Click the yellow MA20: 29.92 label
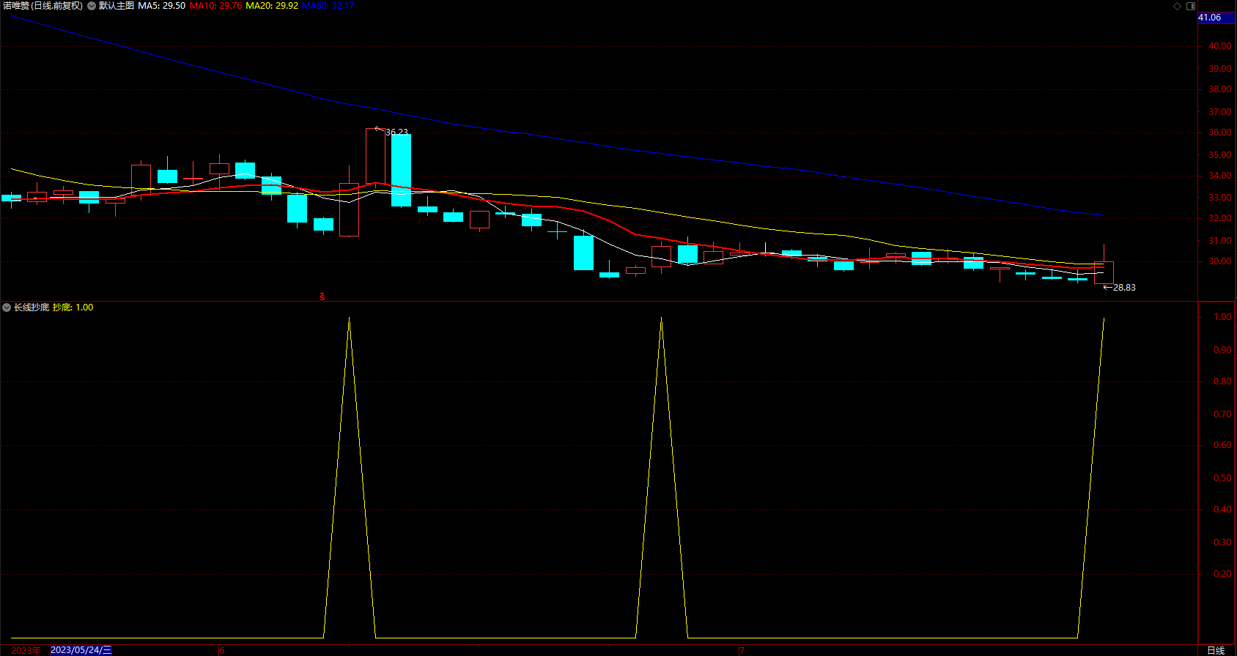Screen dimensions: 1237x656 tap(272, 6)
